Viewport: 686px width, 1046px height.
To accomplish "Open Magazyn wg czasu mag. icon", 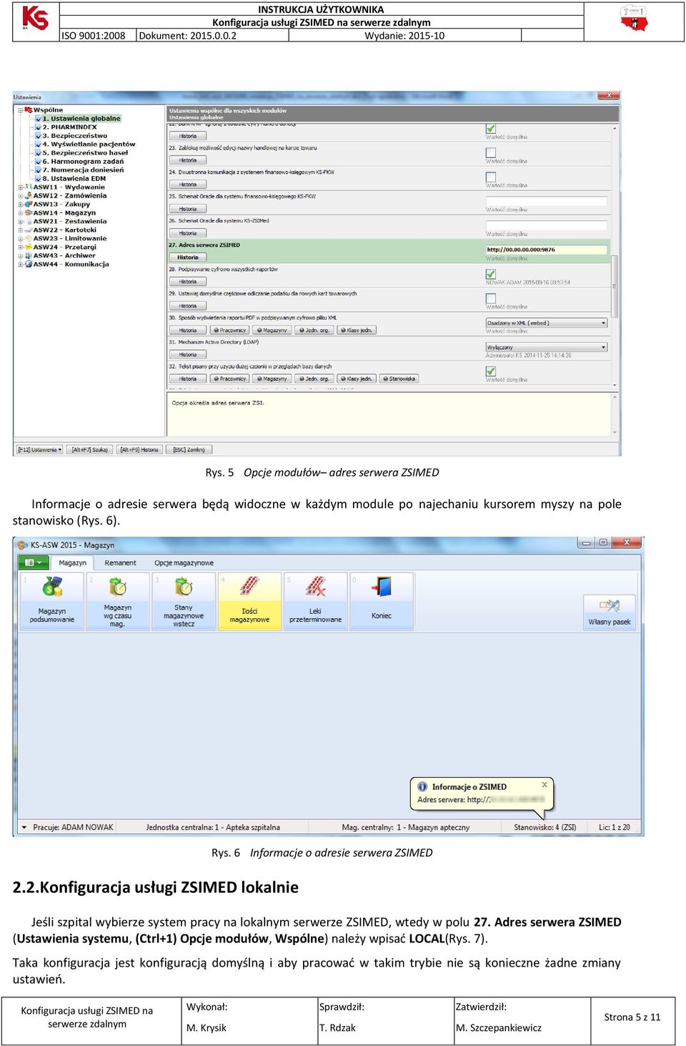I will click(118, 601).
